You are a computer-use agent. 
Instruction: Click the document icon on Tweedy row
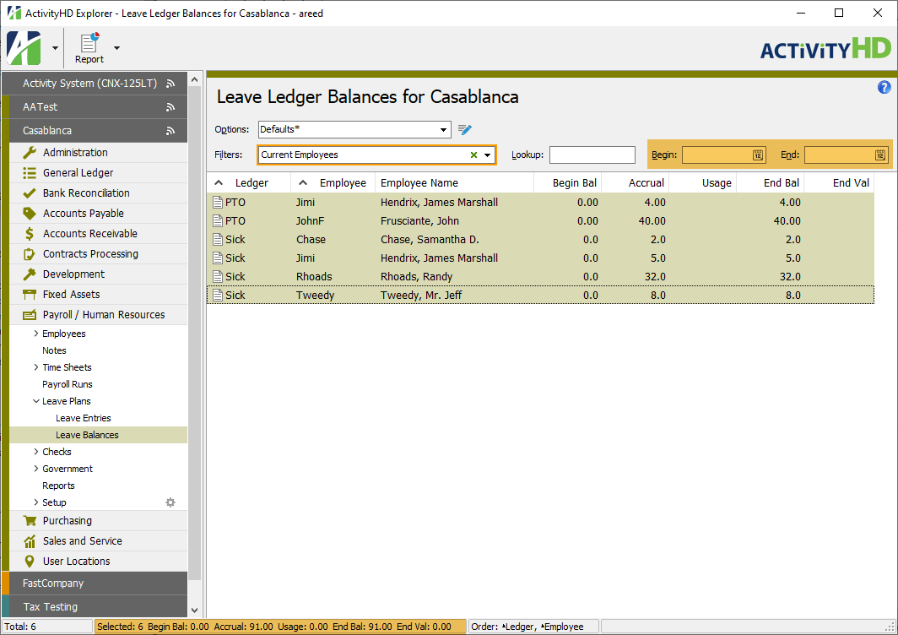pyautogui.click(x=218, y=296)
